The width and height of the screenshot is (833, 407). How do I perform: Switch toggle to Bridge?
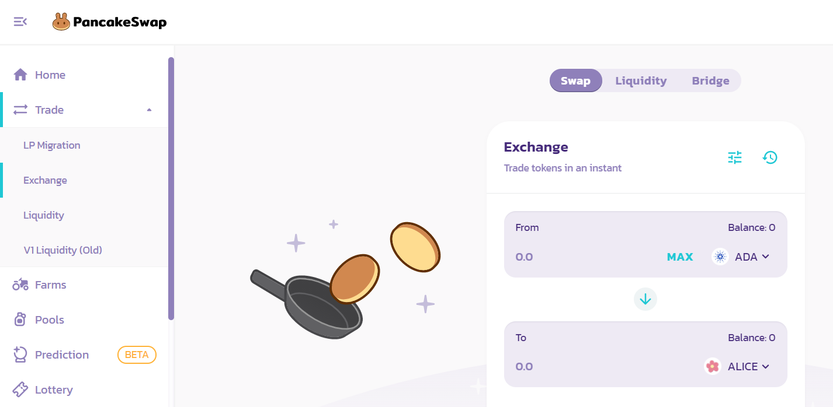pyautogui.click(x=710, y=81)
